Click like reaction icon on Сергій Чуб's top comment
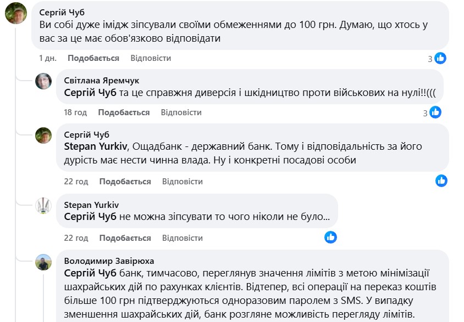The height and width of the screenshot is (322, 464). pos(440,58)
